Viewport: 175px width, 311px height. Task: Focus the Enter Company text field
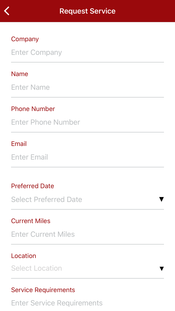click(87, 52)
